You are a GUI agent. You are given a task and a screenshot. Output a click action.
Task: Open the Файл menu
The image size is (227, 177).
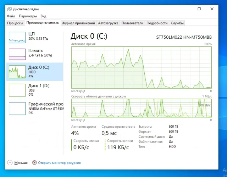point(11,16)
